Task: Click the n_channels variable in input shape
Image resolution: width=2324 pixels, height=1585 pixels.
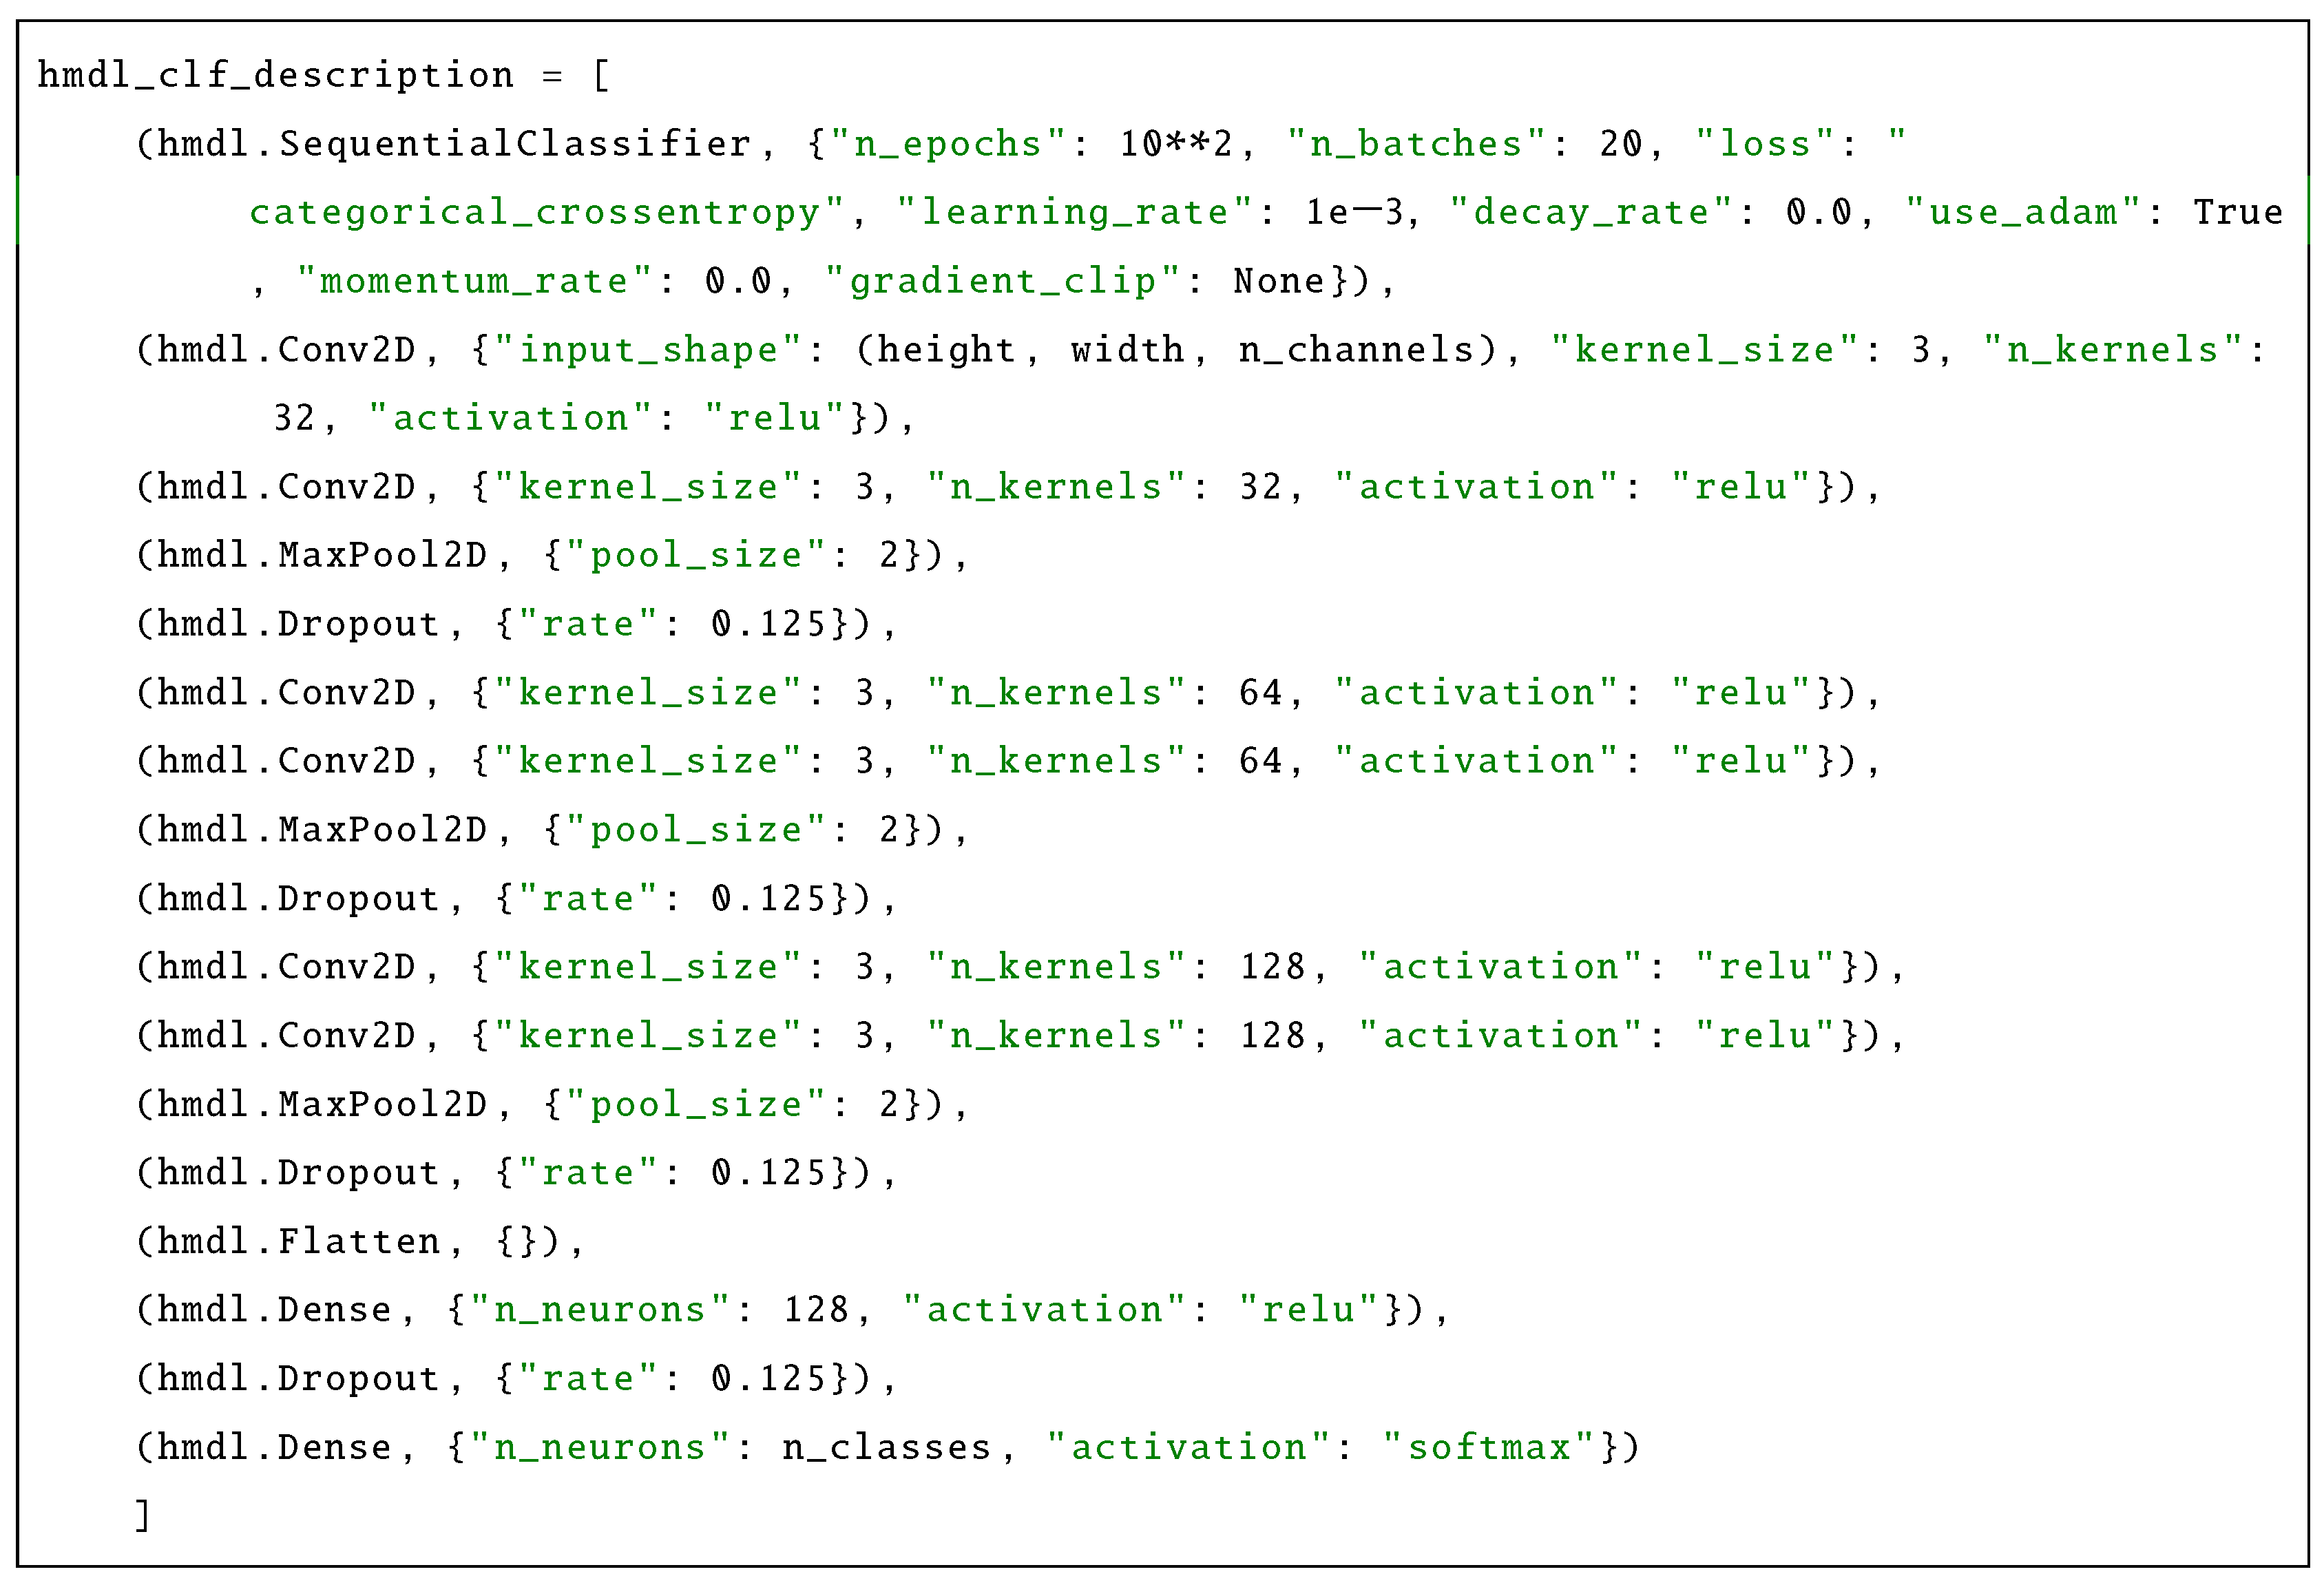Action: pyautogui.click(x=1357, y=350)
